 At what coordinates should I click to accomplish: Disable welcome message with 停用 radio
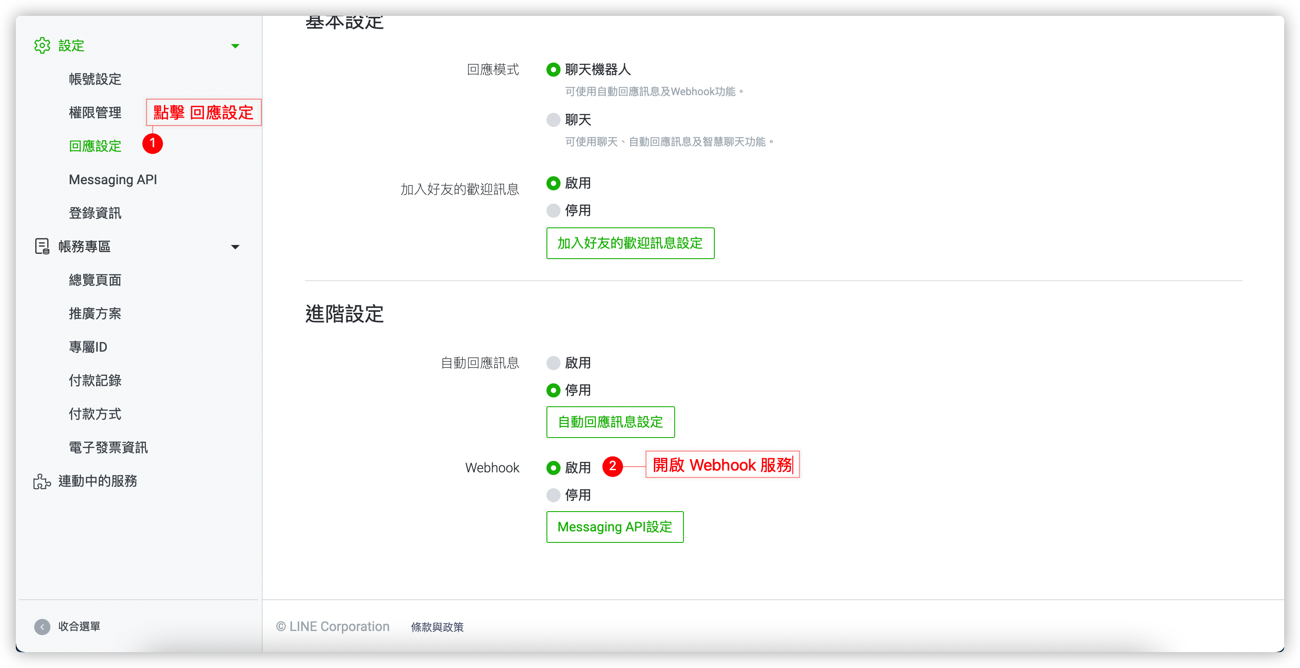tap(553, 210)
